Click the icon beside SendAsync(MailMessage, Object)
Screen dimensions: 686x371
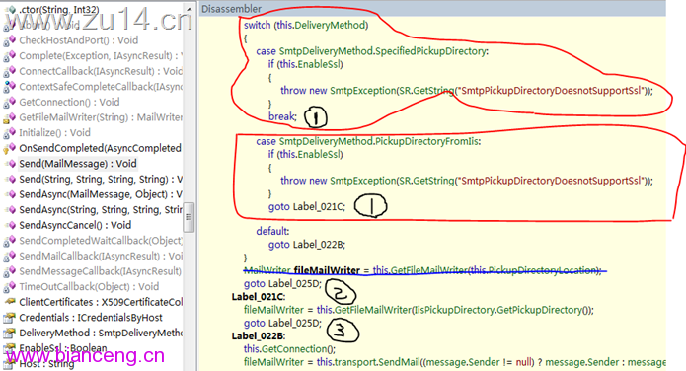coord(10,194)
